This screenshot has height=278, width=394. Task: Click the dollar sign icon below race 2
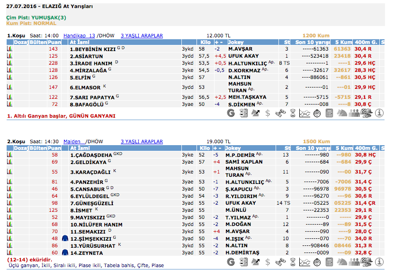[268, 260]
